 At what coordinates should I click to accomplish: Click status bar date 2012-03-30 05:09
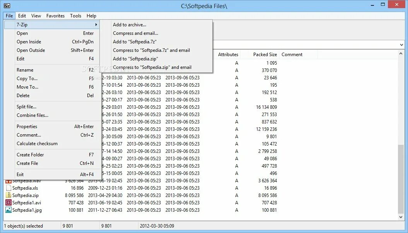pos(157,226)
